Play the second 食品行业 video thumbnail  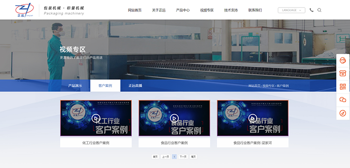click(252, 118)
